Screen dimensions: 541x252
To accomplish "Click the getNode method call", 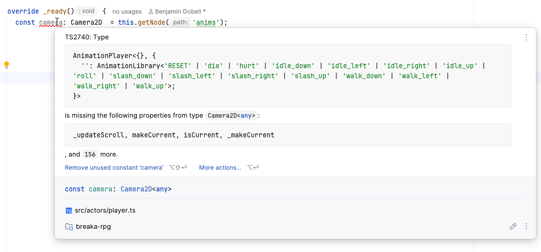I will (149, 22).
